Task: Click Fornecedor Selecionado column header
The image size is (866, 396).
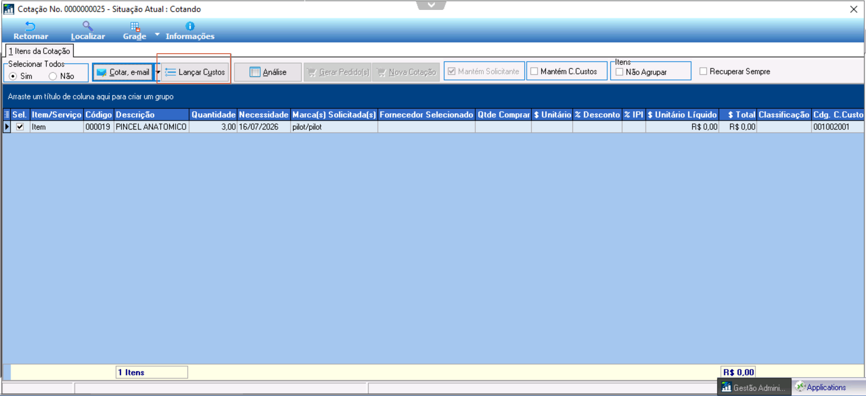Action: pos(426,115)
